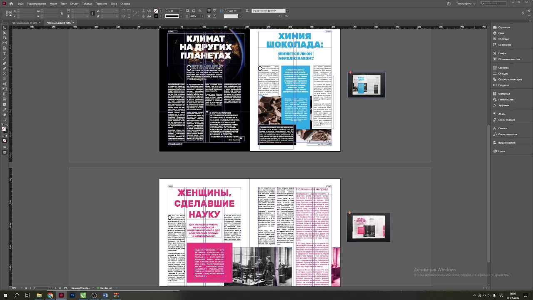Click the fill swatch in the control bar
The height and width of the screenshot is (300, 533).
156,10
